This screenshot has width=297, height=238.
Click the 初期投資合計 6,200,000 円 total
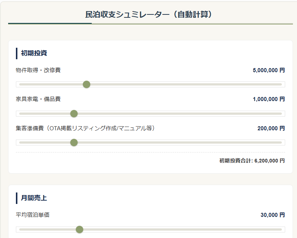pos(252,161)
